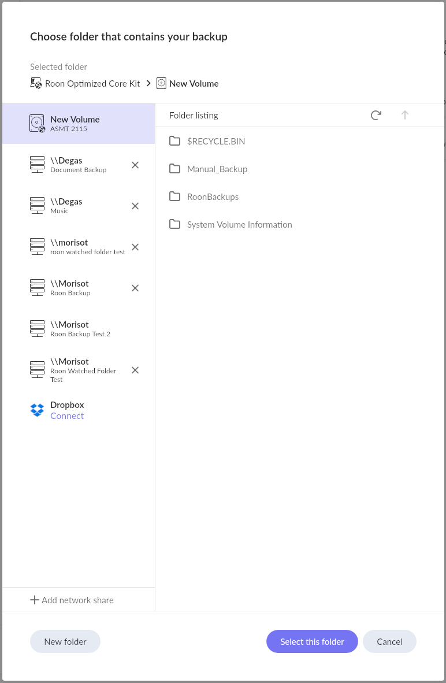Remove the \\morisot roon watched folder test share
This screenshot has width=446, height=683.
coord(135,247)
